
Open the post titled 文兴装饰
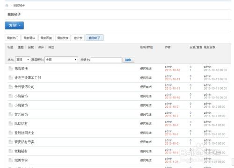pyautogui.click(x=21, y=114)
